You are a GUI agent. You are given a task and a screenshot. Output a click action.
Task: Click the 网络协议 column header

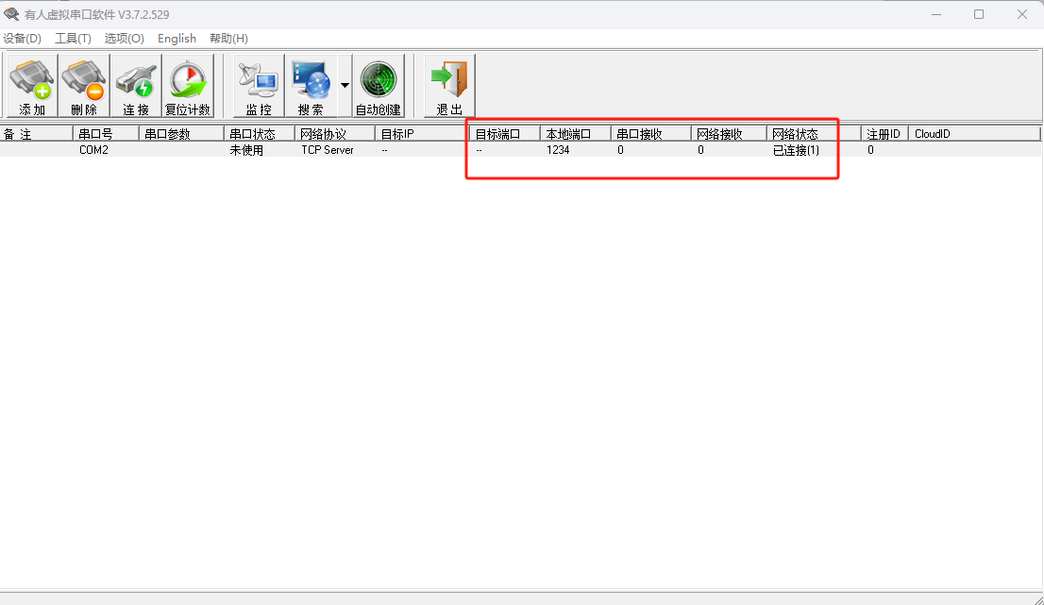pyautogui.click(x=335, y=134)
